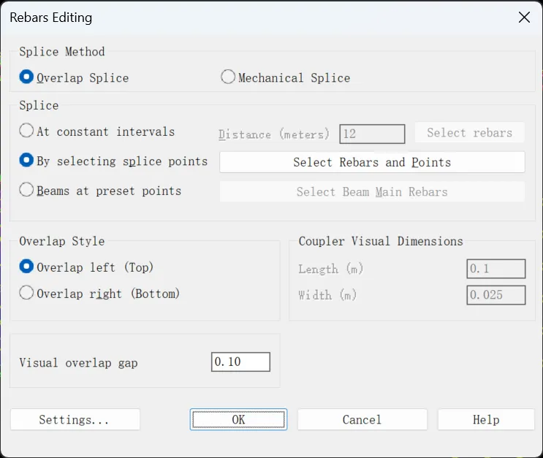Viewport: 543px width, 458px height.
Task: Click the Select rebars button
Action: (470, 132)
